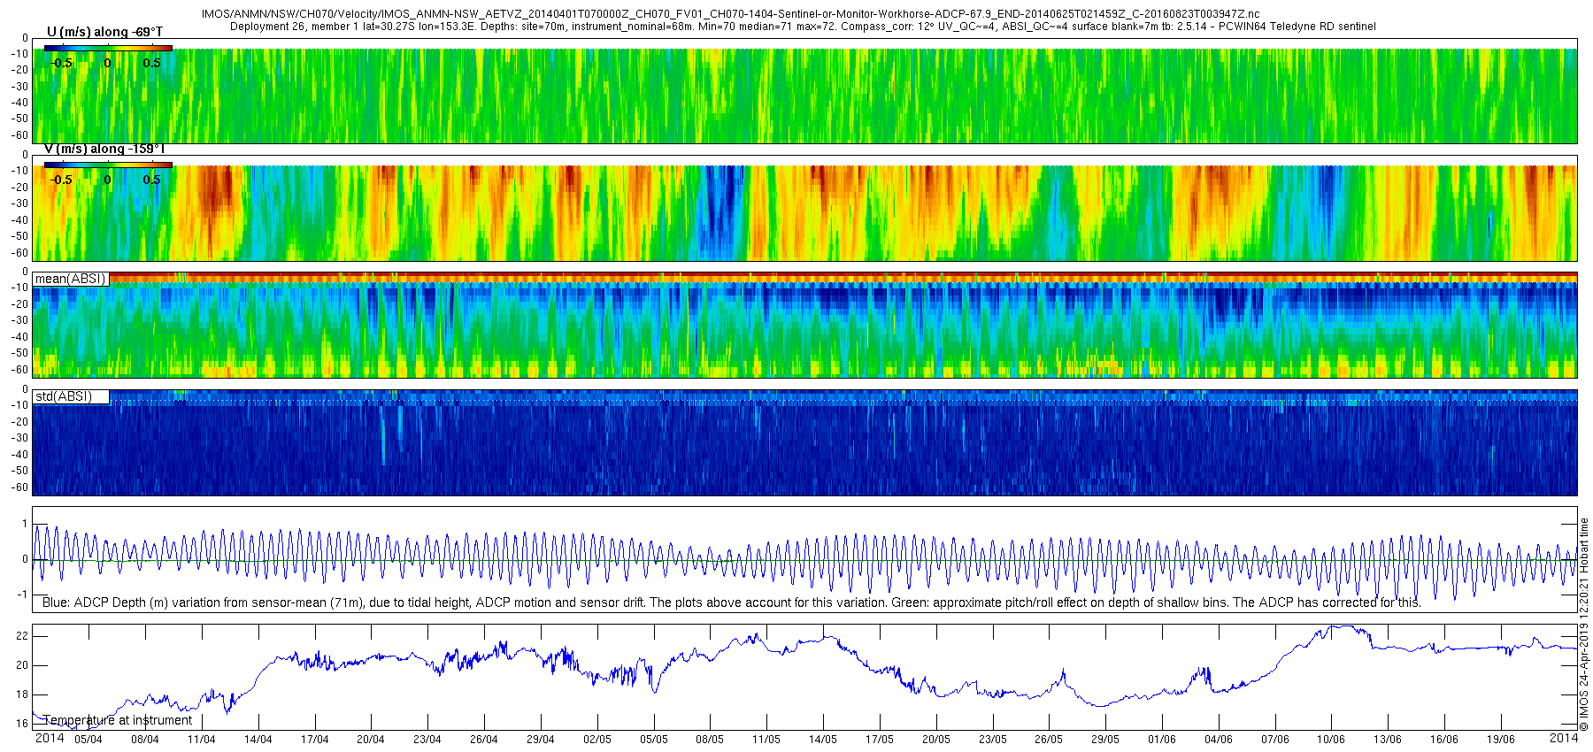Select the 11/05 date tick label
This screenshot has width=1593, height=752.
(x=766, y=740)
